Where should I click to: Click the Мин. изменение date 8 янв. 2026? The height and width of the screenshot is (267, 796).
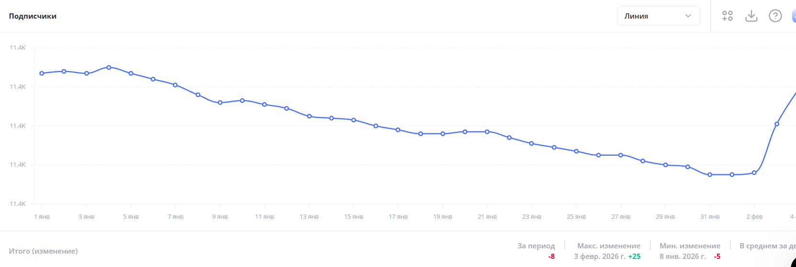coord(682,256)
